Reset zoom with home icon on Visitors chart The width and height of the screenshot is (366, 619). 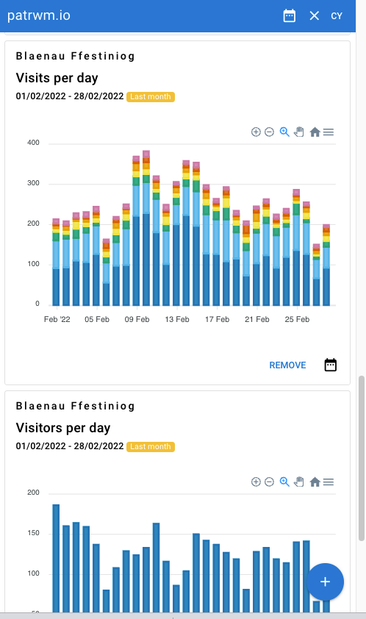(315, 482)
